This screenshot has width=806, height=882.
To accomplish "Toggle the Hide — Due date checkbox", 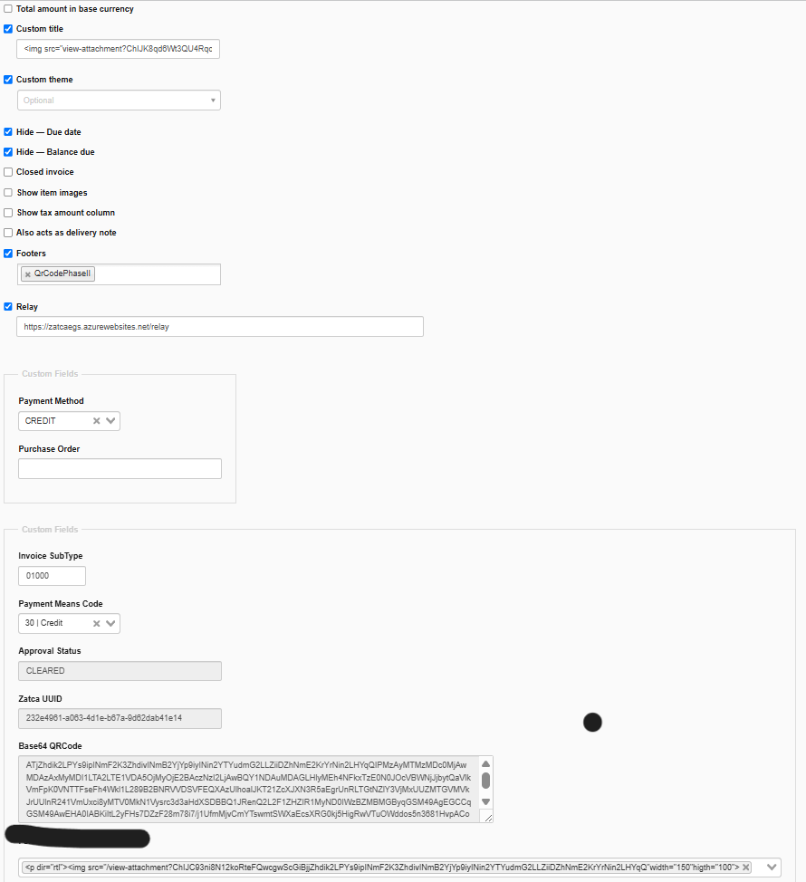I will (x=8, y=131).
